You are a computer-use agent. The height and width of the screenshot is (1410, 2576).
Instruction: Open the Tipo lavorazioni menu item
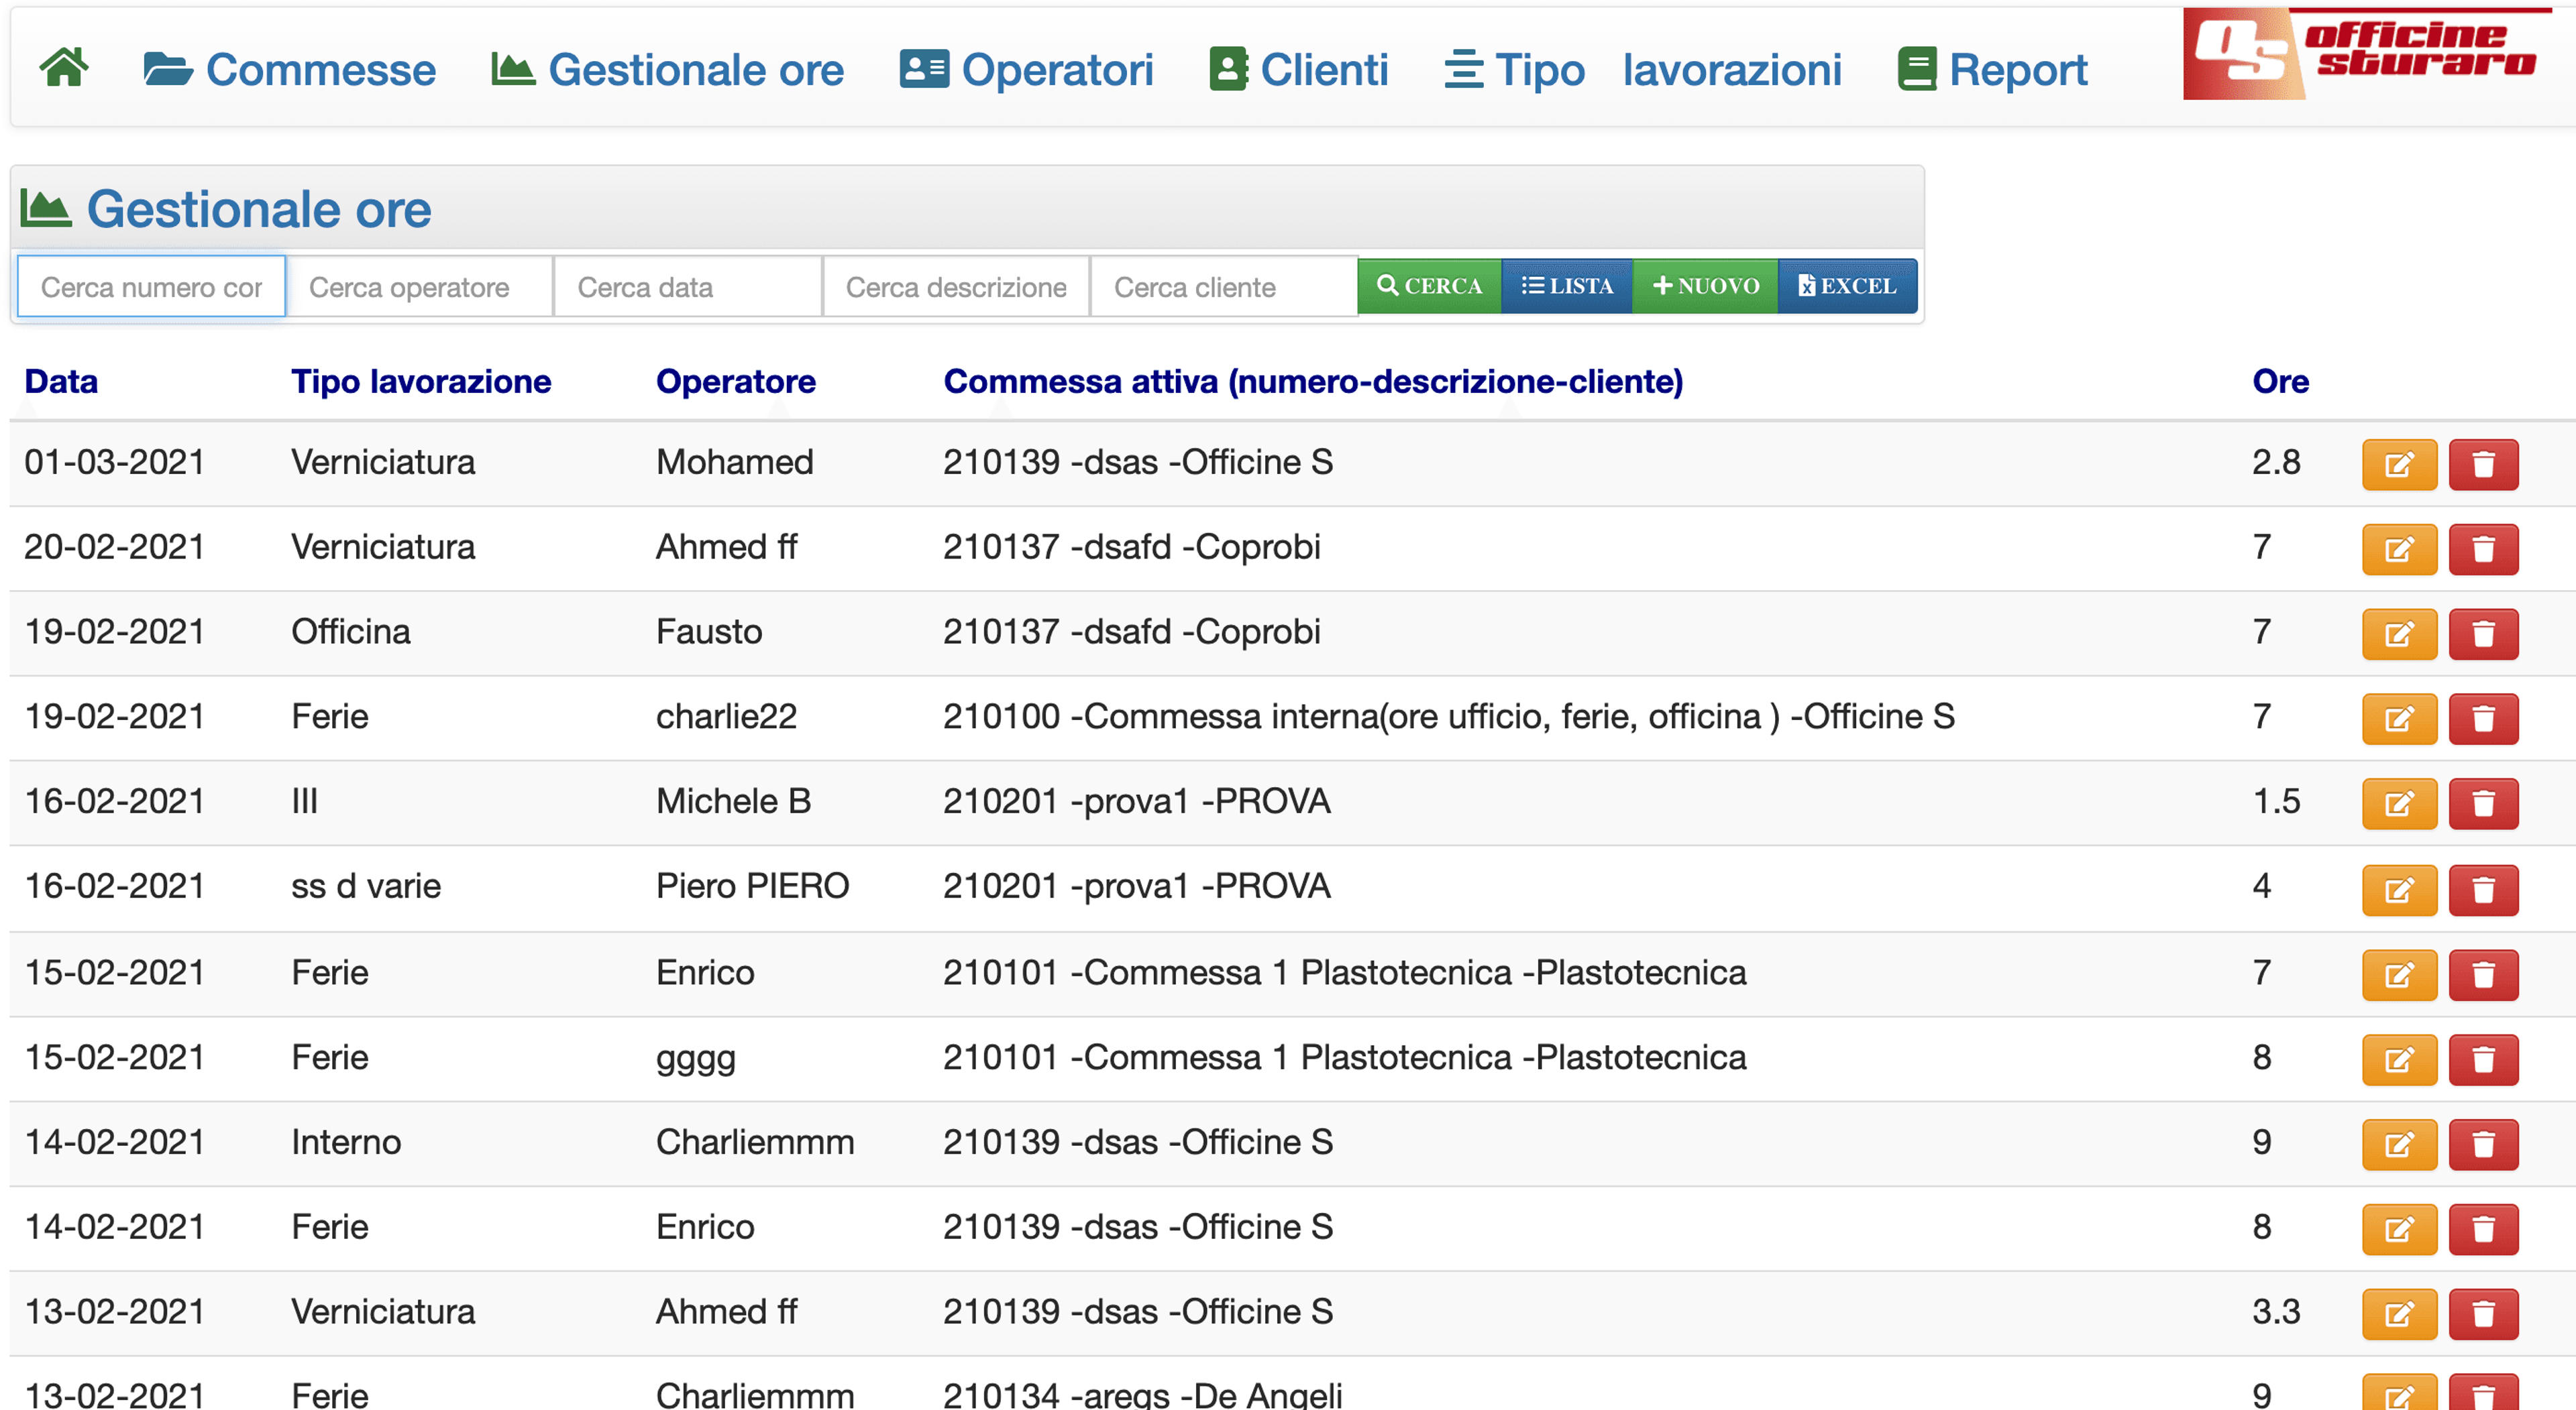[x=1642, y=70]
